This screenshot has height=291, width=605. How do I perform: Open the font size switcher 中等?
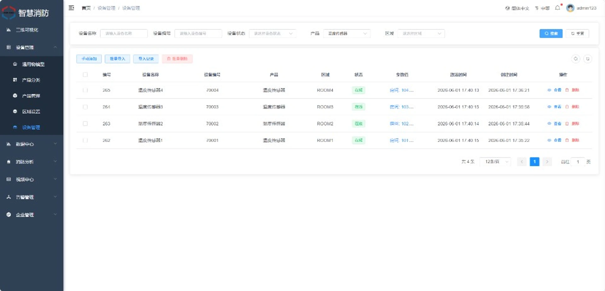(x=542, y=8)
